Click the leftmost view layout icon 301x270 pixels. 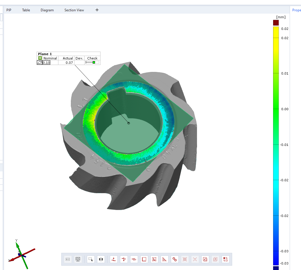tap(68, 259)
